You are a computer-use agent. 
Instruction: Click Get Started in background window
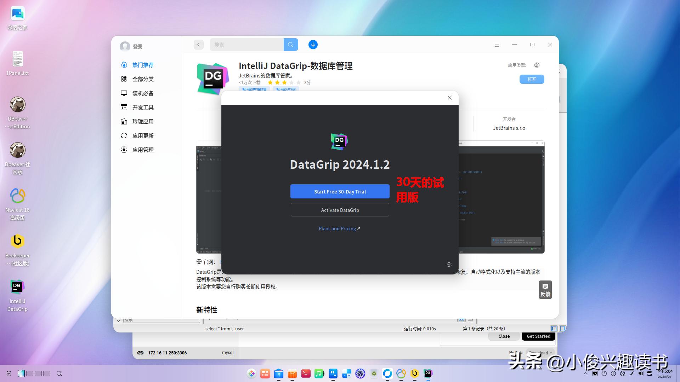tap(538, 336)
